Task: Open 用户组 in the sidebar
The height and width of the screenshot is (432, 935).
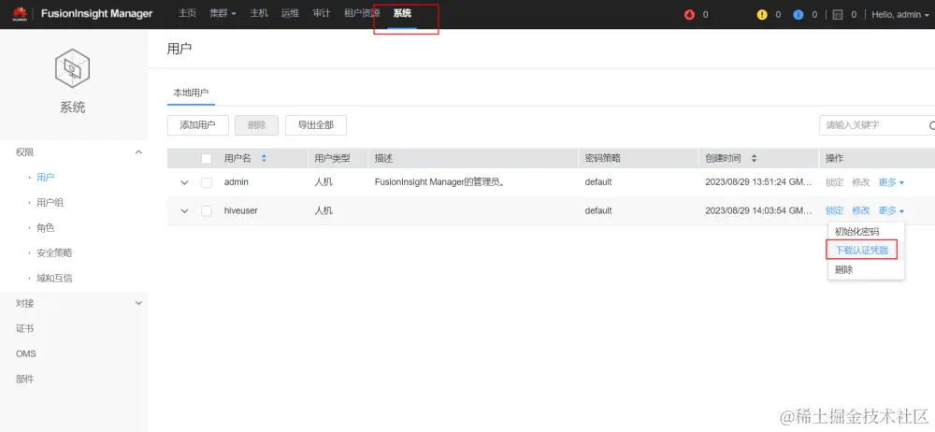Action: (x=50, y=203)
